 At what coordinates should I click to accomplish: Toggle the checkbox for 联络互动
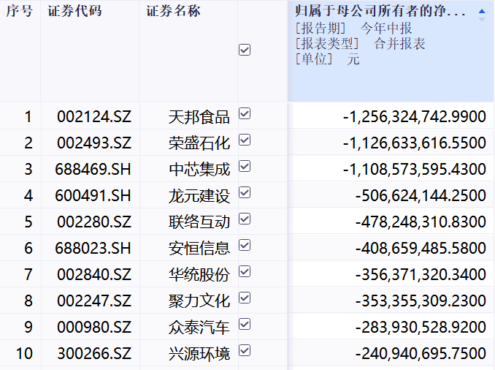click(245, 219)
